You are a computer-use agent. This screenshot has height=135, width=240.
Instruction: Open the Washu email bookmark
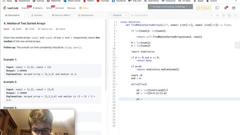tap(72, 1)
